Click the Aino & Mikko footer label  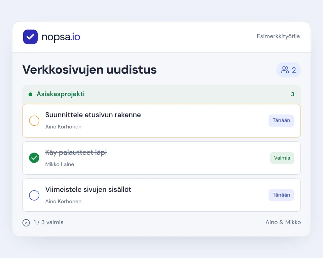click(283, 222)
